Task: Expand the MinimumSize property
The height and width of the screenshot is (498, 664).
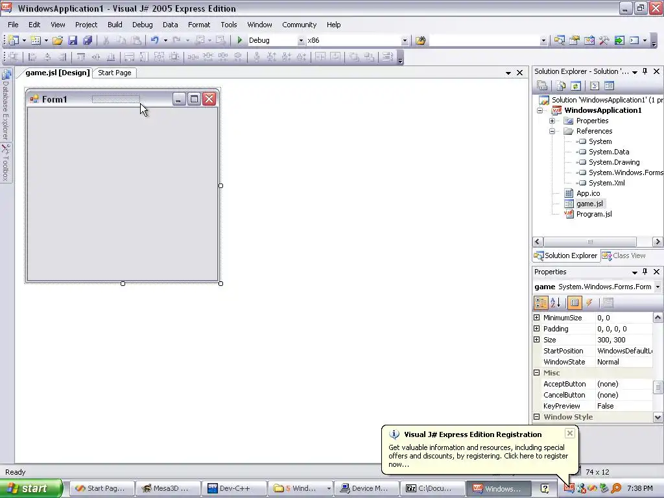Action: [x=536, y=317]
